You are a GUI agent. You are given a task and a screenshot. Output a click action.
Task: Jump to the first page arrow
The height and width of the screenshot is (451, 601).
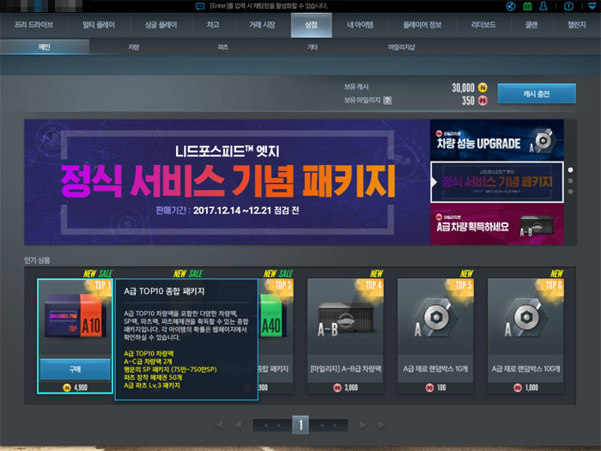click(218, 425)
